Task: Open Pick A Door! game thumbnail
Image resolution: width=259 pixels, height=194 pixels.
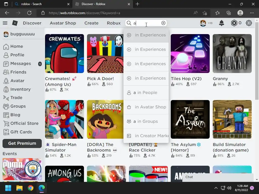Action: coord(105,54)
